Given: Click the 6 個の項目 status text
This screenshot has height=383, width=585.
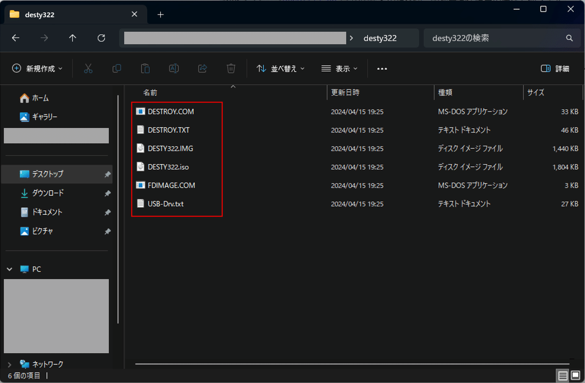Looking at the screenshot, I should (24, 376).
